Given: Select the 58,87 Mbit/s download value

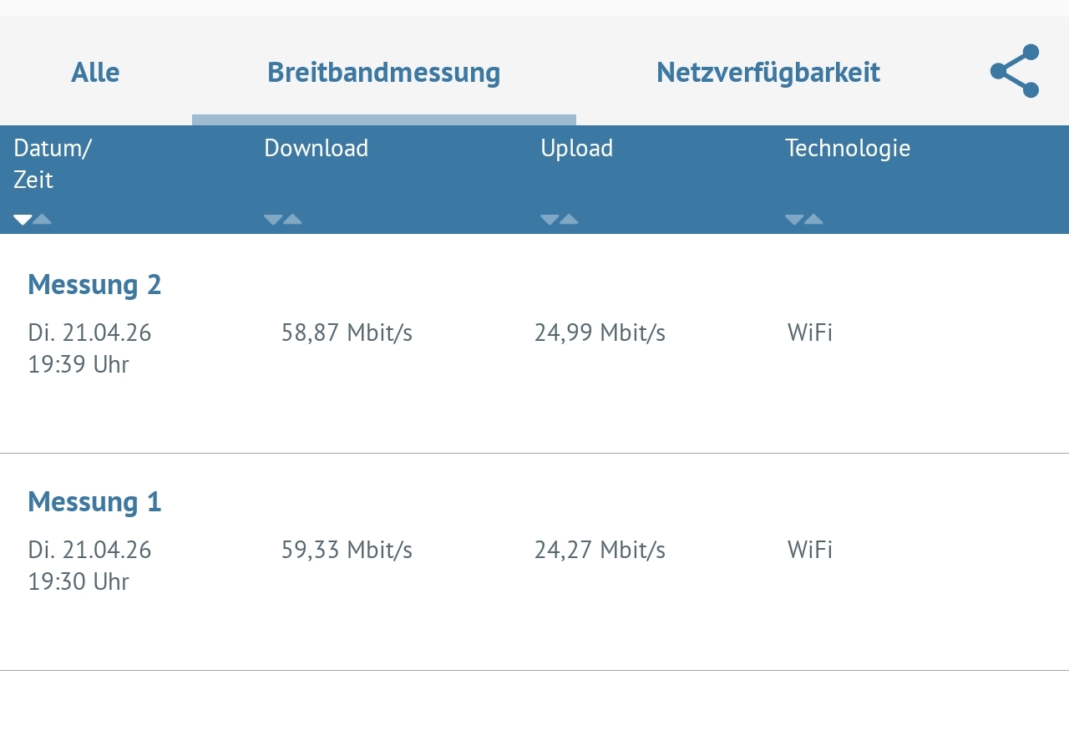Looking at the screenshot, I should pos(347,333).
